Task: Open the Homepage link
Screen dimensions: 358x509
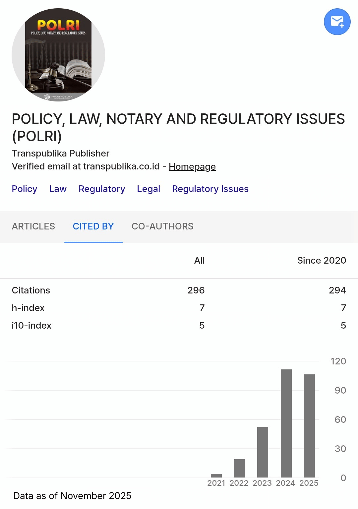Action: pos(192,166)
